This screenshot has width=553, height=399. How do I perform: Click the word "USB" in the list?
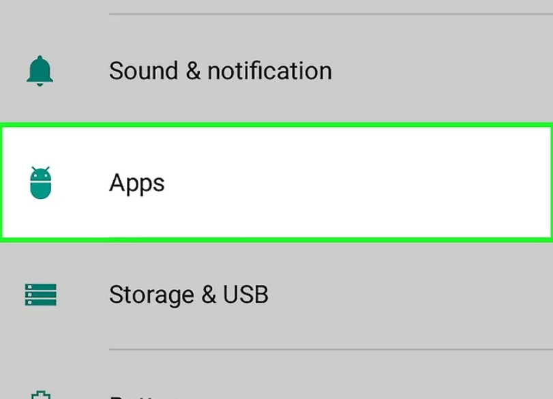click(x=245, y=295)
